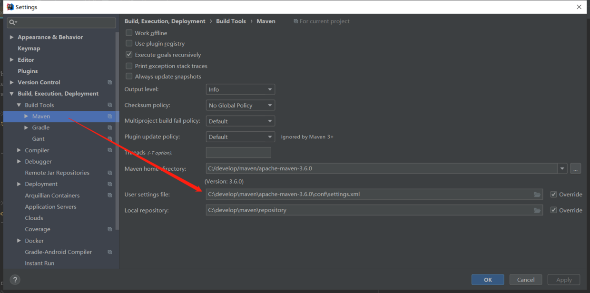
Task: Click project-level icon beside Gradle
Action: [x=110, y=127]
